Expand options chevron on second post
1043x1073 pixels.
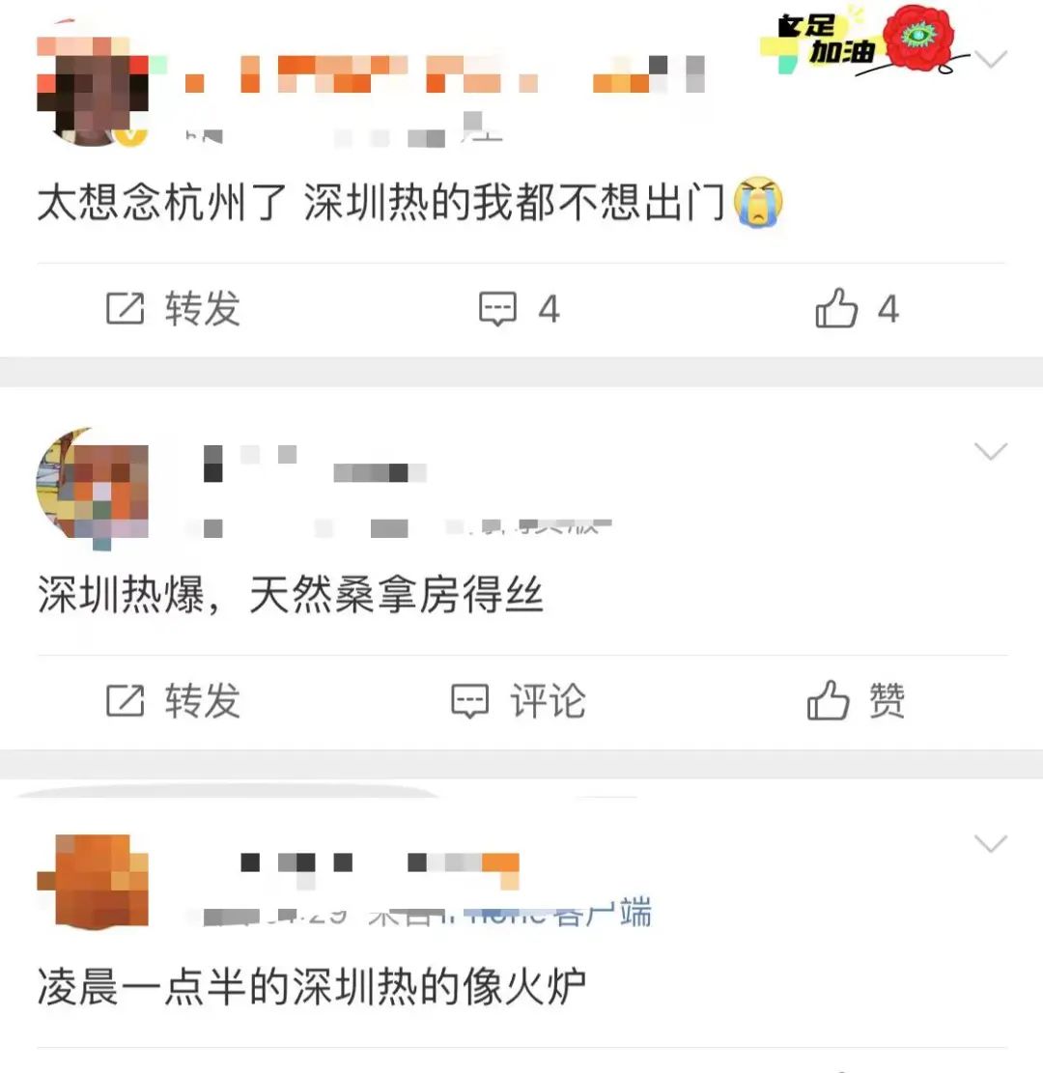pyautogui.click(x=990, y=451)
